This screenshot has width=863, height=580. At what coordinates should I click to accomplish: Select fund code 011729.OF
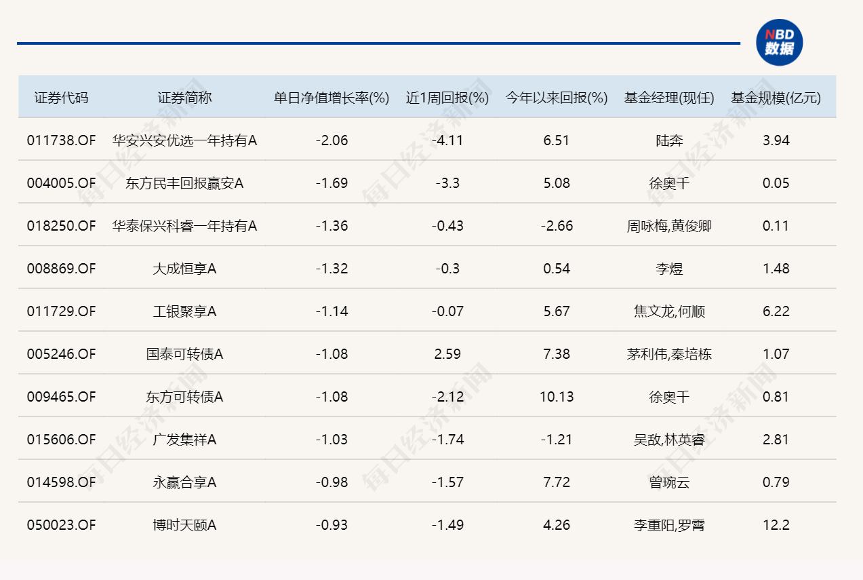point(61,311)
